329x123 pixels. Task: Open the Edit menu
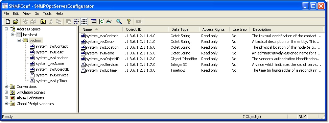pos(16,14)
